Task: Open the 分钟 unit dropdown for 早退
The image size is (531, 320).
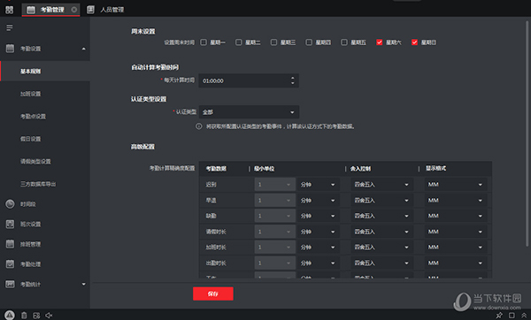Action: (x=318, y=201)
